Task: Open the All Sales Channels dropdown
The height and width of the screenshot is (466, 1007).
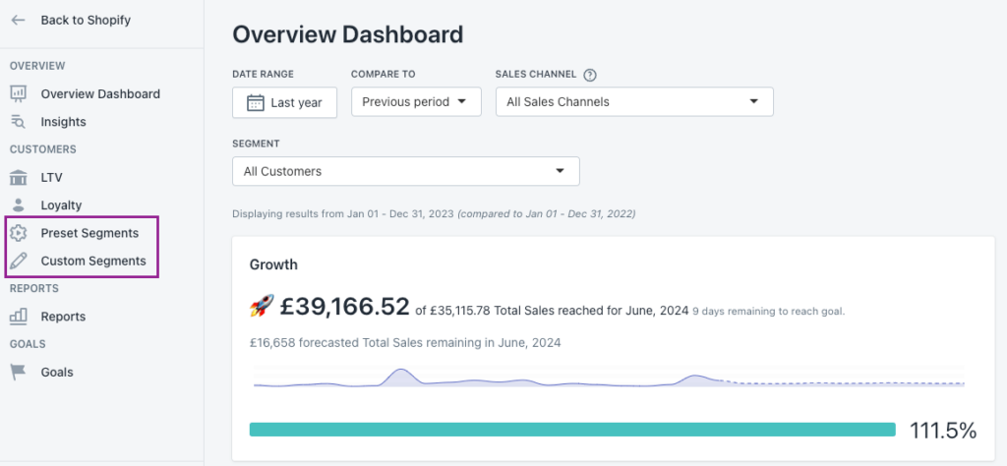Action: coord(634,102)
